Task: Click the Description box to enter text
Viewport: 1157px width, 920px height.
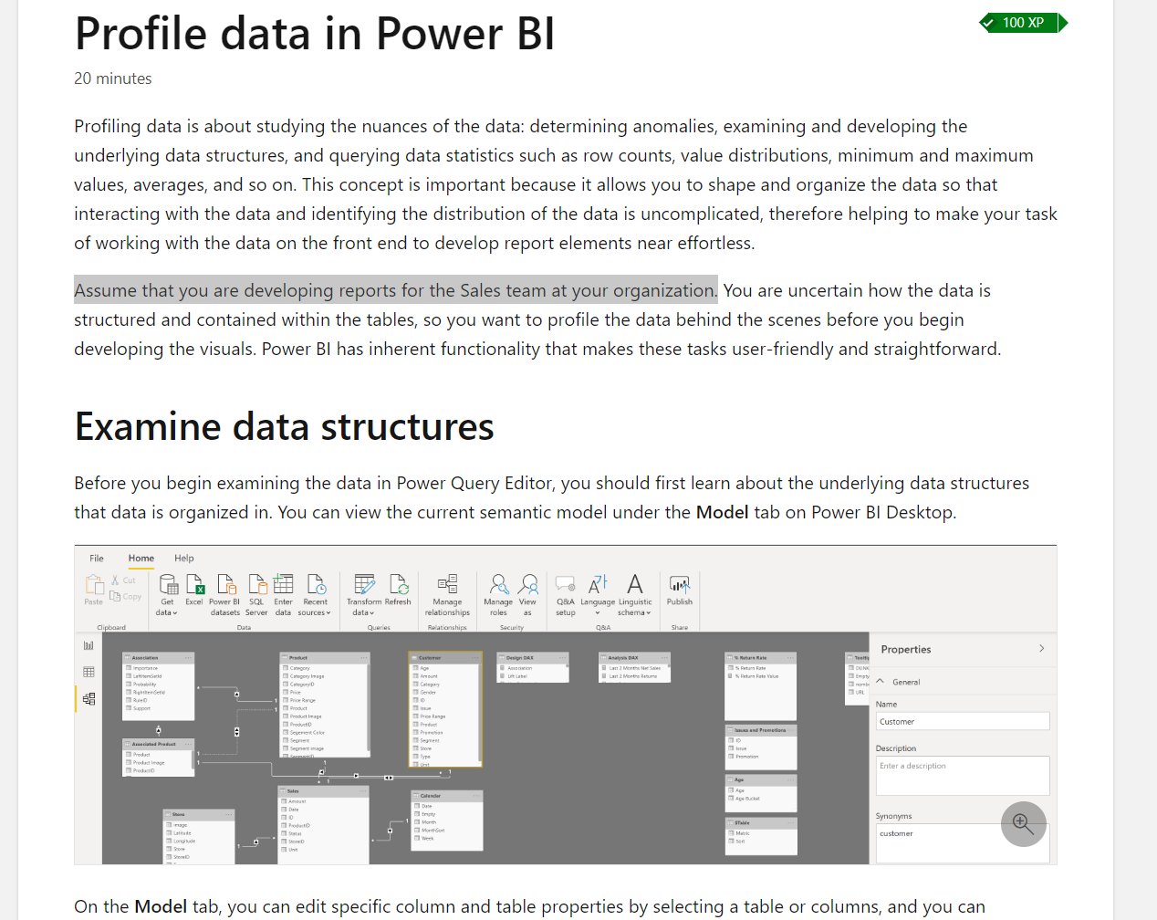Action: (x=962, y=776)
